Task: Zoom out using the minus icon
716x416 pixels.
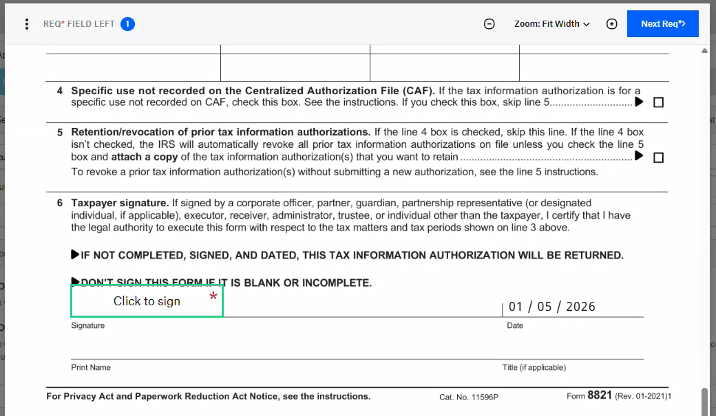Action: tap(489, 23)
